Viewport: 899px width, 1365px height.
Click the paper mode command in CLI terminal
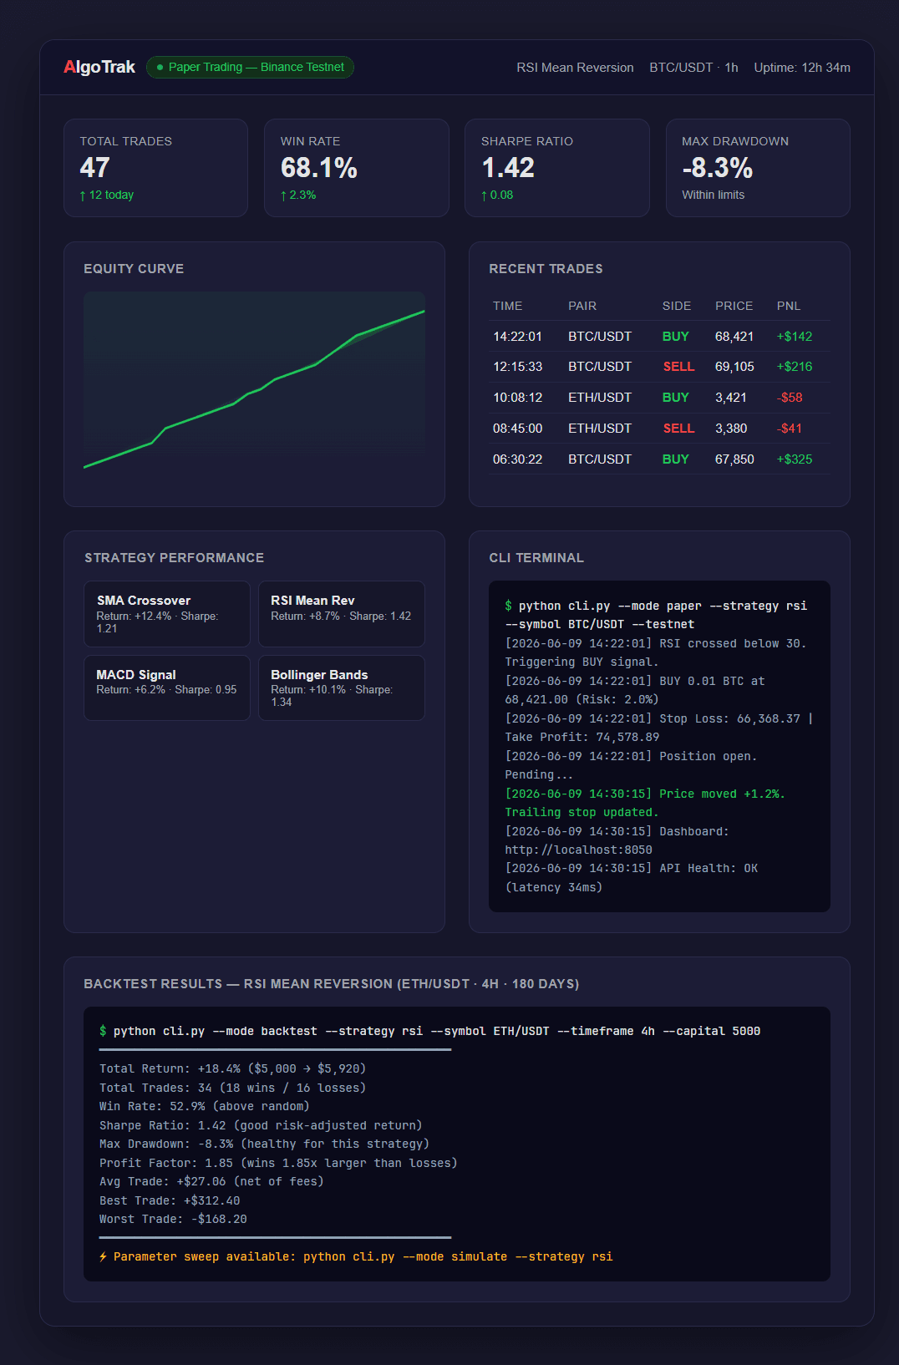[656, 615]
